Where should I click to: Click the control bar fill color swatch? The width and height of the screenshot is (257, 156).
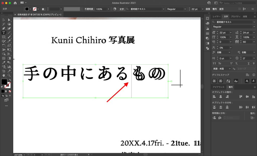click(x=27, y=9)
